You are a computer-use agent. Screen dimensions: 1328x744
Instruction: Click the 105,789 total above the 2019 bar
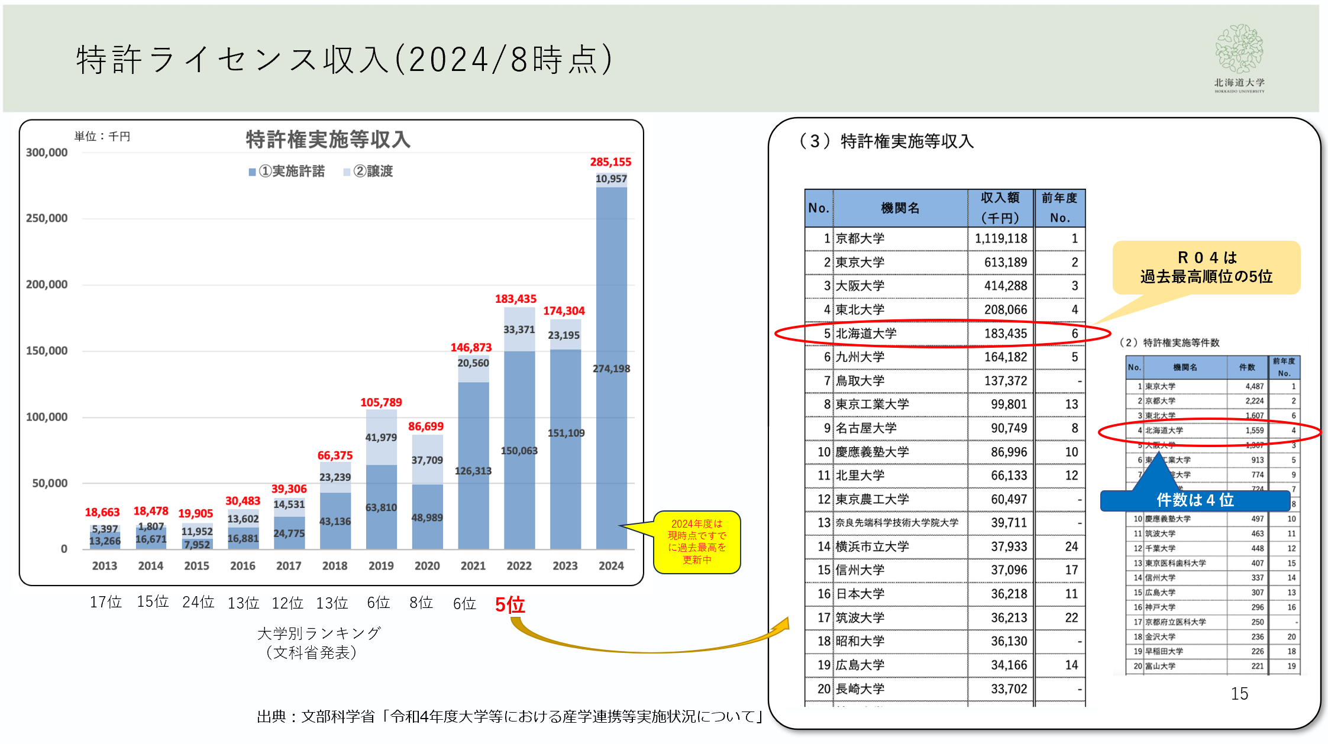381,403
